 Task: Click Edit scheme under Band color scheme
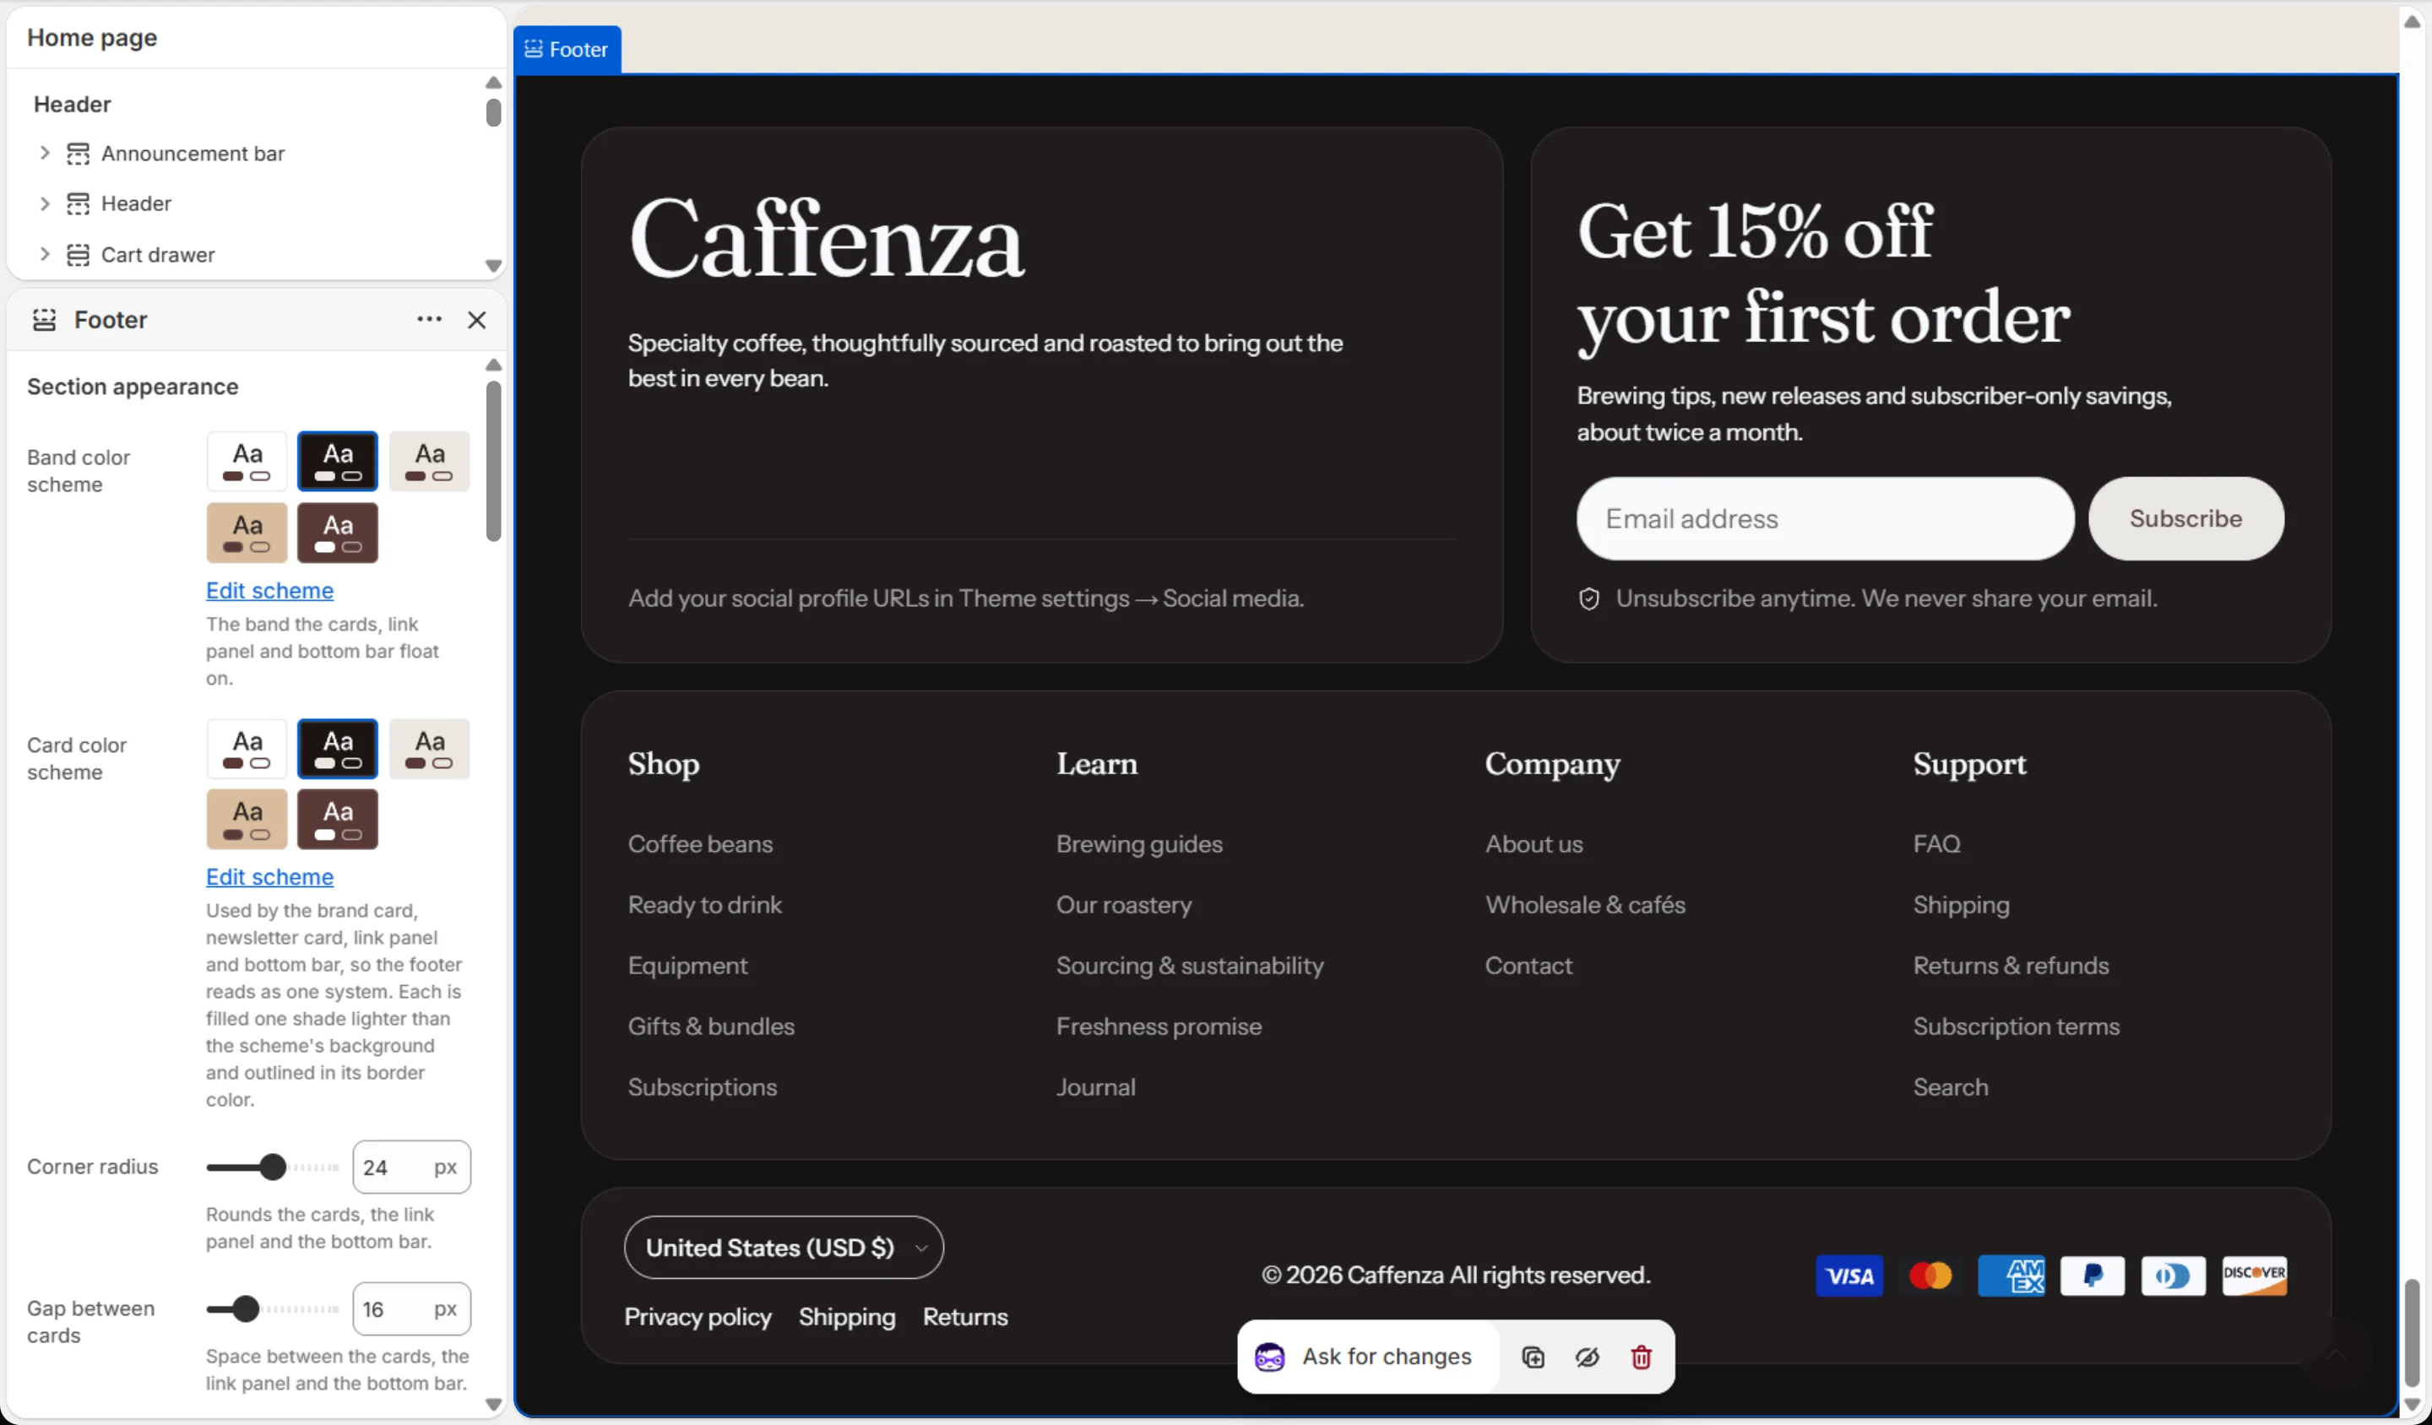click(269, 590)
